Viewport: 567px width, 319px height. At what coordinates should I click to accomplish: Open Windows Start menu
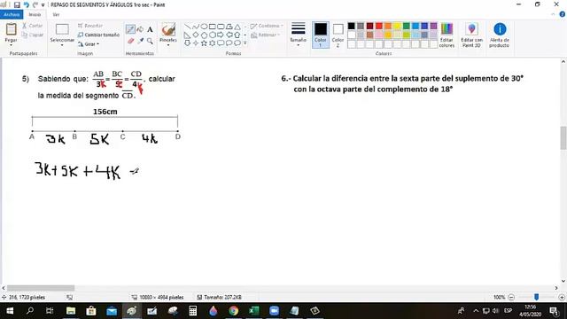click(x=10, y=311)
